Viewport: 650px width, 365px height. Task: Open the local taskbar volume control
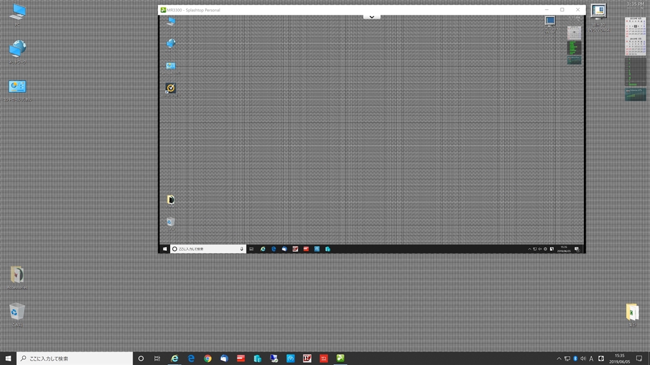[x=583, y=359]
